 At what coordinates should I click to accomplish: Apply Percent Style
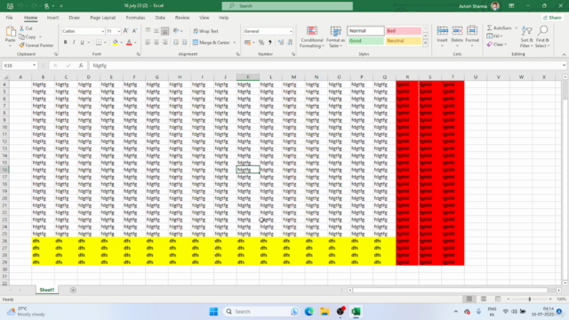coord(260,43)
